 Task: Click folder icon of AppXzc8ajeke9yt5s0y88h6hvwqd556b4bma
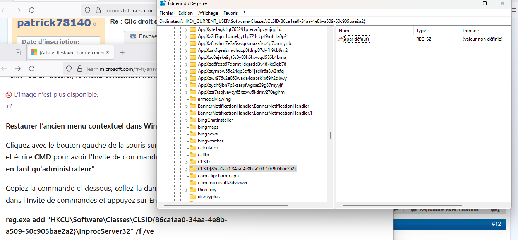coord(192,57)
